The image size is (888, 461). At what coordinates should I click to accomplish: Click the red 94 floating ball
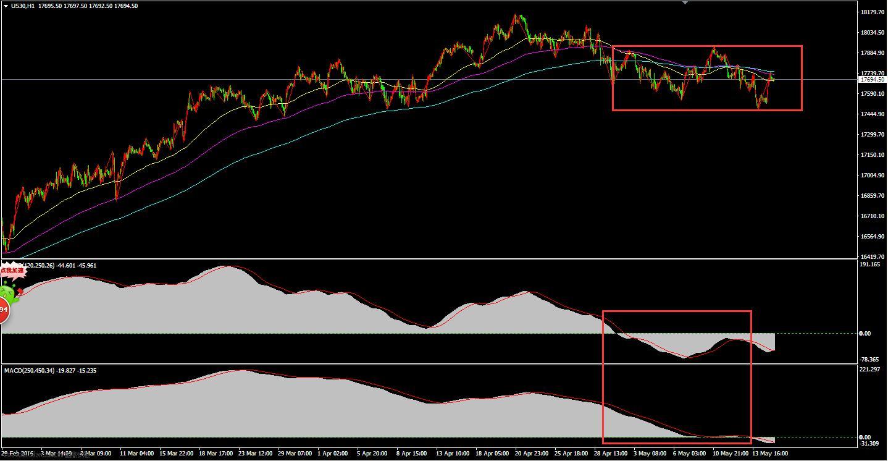pos(3,310)
